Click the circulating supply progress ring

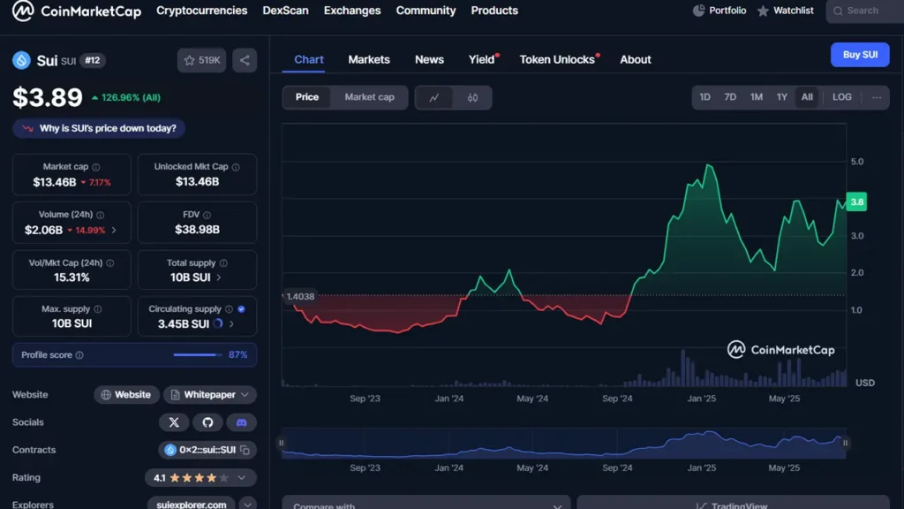tap(218, 323)
